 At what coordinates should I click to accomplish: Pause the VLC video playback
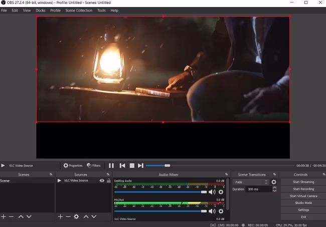111,165
